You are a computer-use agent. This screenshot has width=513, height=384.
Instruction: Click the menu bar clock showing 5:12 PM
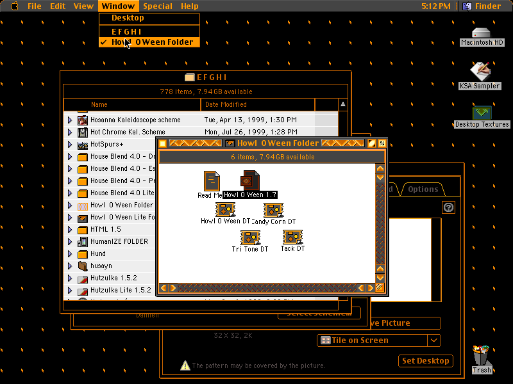tap(435, 6)
